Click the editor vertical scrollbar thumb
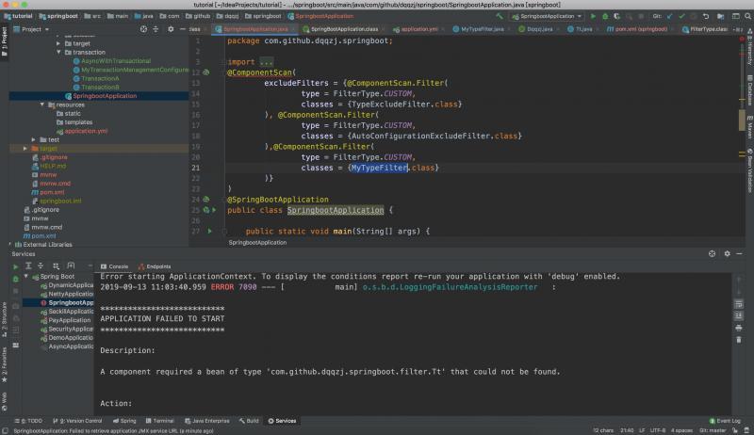Viewport: 754px width, 435px height. point(742,120)
